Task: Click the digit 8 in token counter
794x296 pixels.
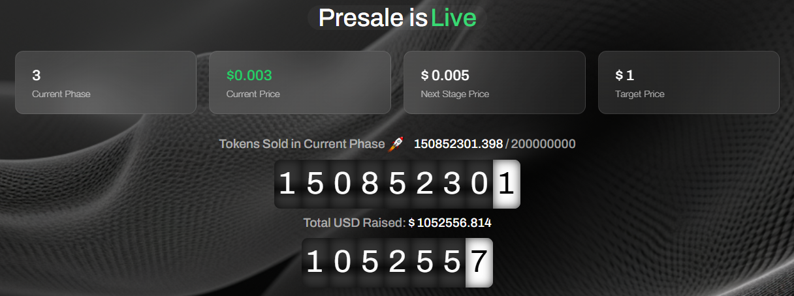Action: coord(369,185)
